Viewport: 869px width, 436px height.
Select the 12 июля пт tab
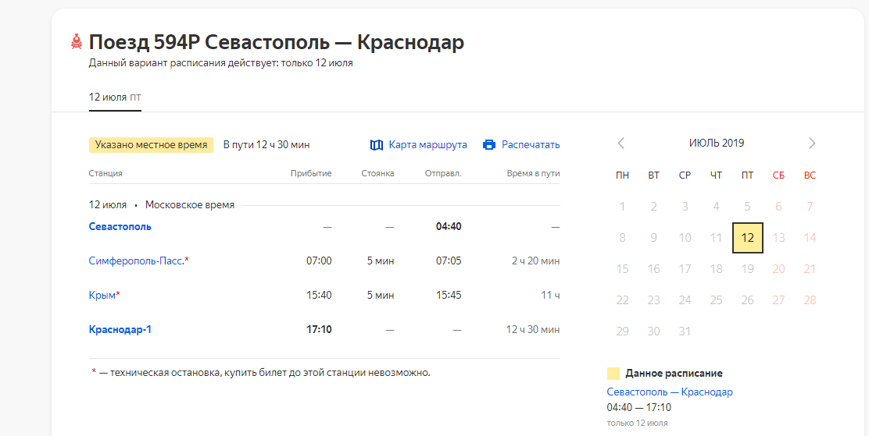[x=115, y=97]
